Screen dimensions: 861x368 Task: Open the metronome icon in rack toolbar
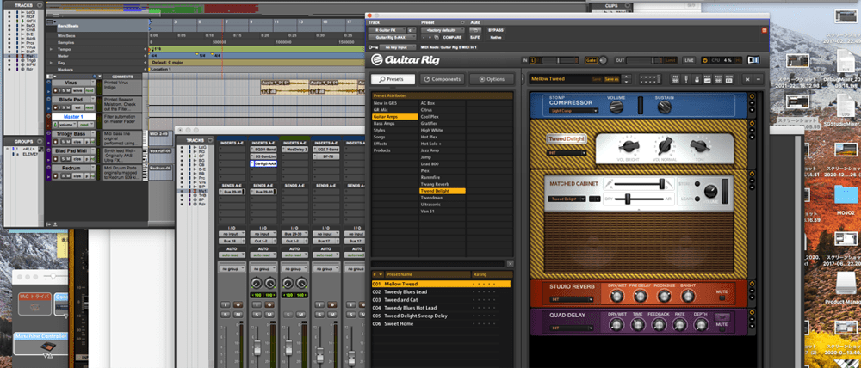coord(696,79)
